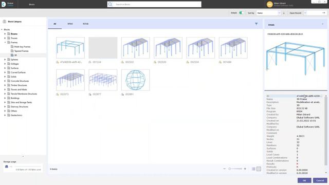Select the blank 001334 block thumbnail
This screenshot has width=329, height=185.
[103, 48]
